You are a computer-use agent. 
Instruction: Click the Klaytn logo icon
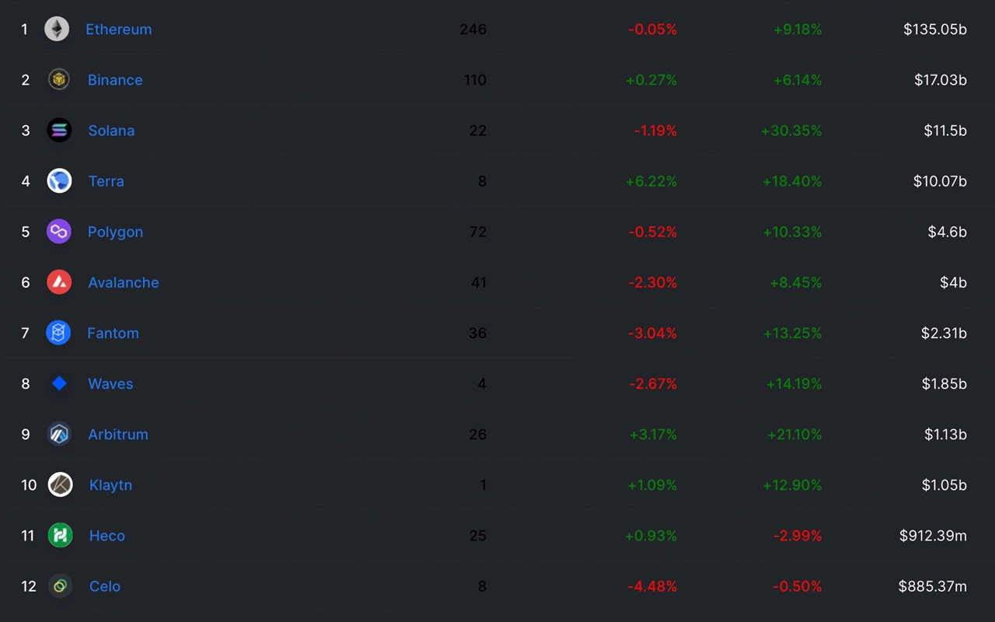[60, 484]
